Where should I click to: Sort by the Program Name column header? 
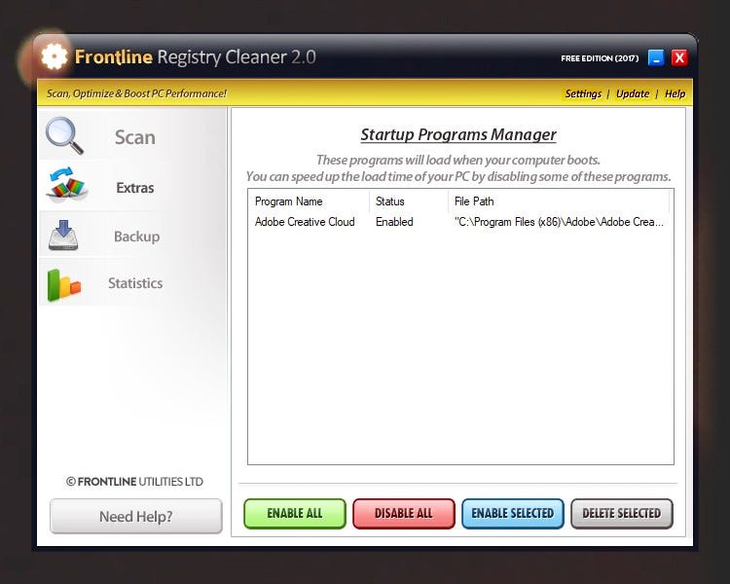tap(310, 201)
